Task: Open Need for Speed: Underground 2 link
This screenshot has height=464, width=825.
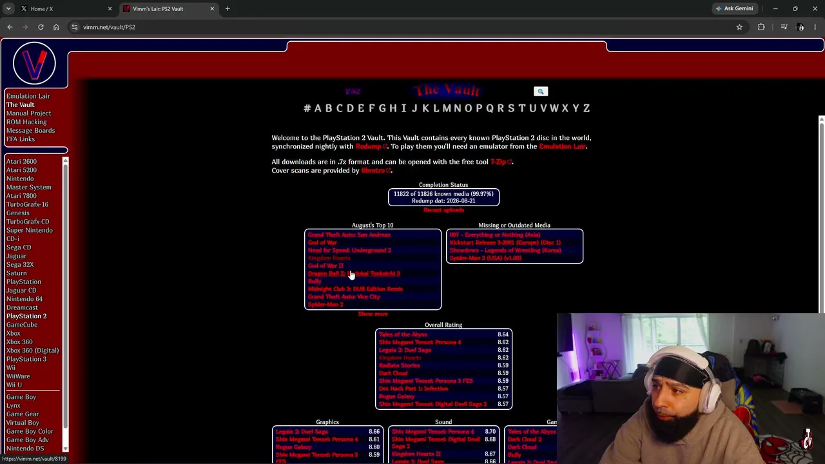Action: click(x=349, y=251)
